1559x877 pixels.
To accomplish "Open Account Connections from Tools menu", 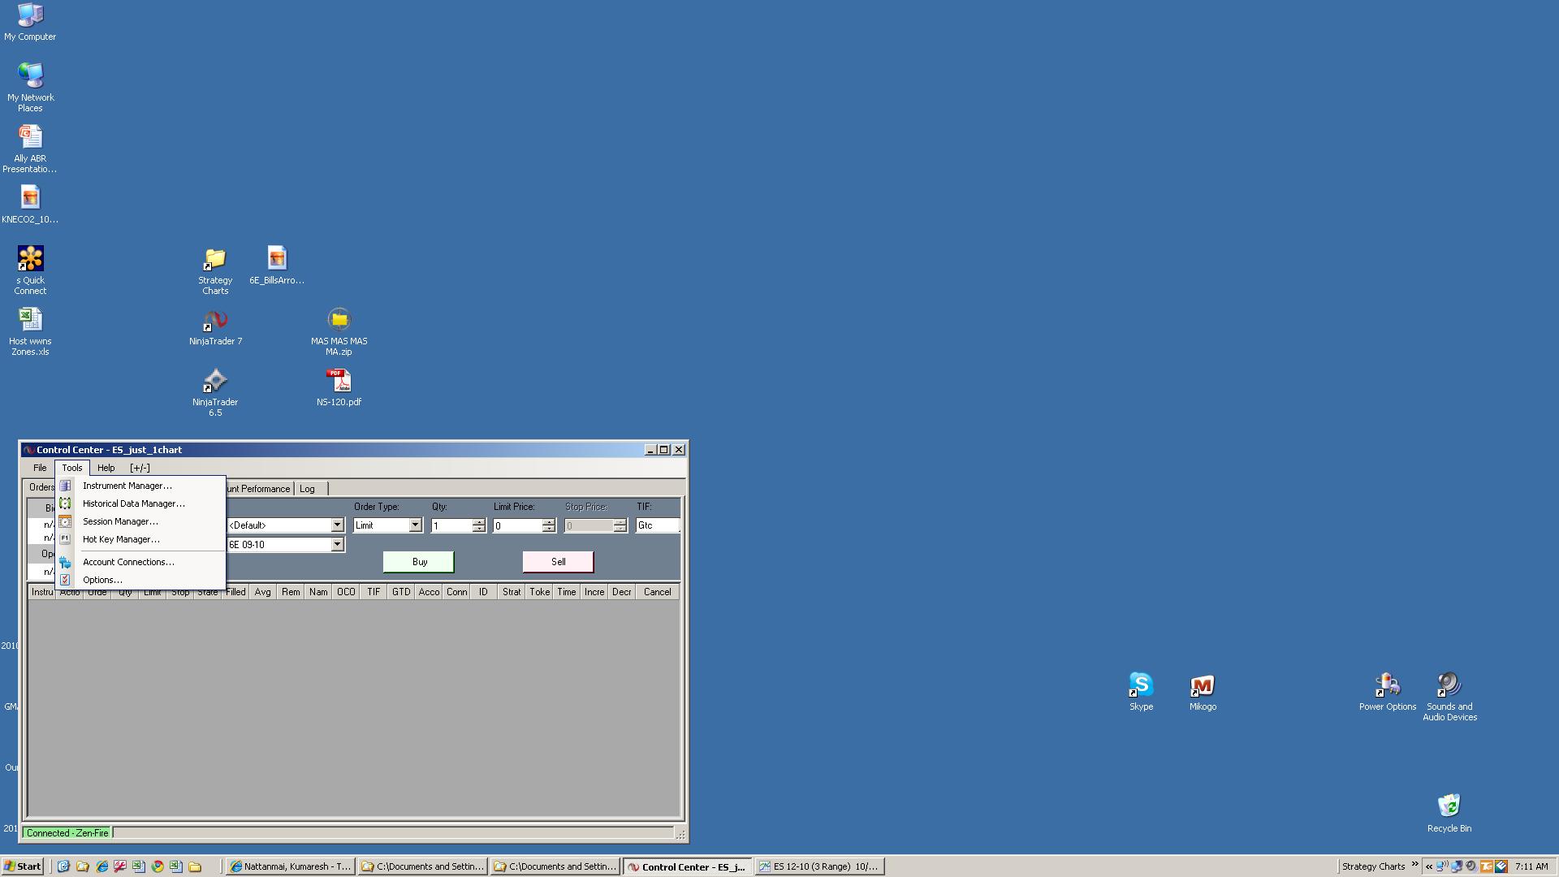I will [x=128, y=562].
